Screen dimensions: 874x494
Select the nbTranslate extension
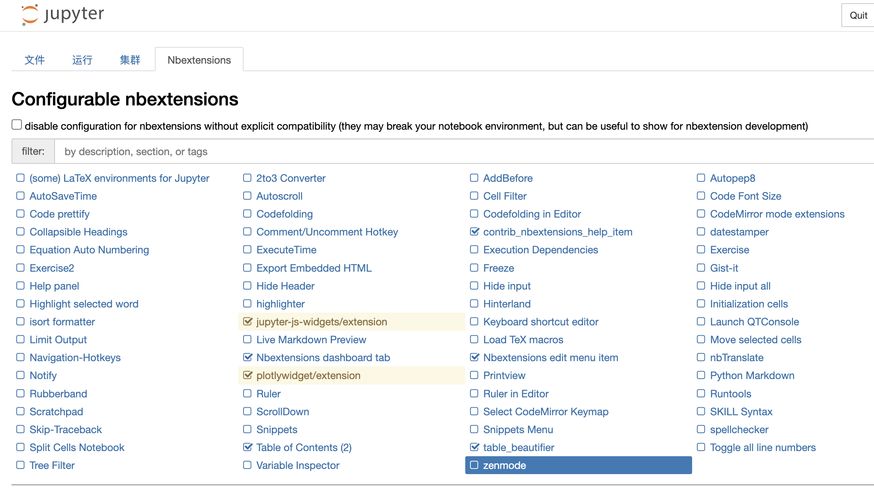pyautogui.click(x=737, y=358)
